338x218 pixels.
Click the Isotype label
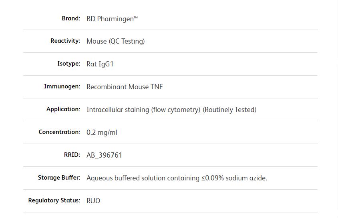click(68, 64)
